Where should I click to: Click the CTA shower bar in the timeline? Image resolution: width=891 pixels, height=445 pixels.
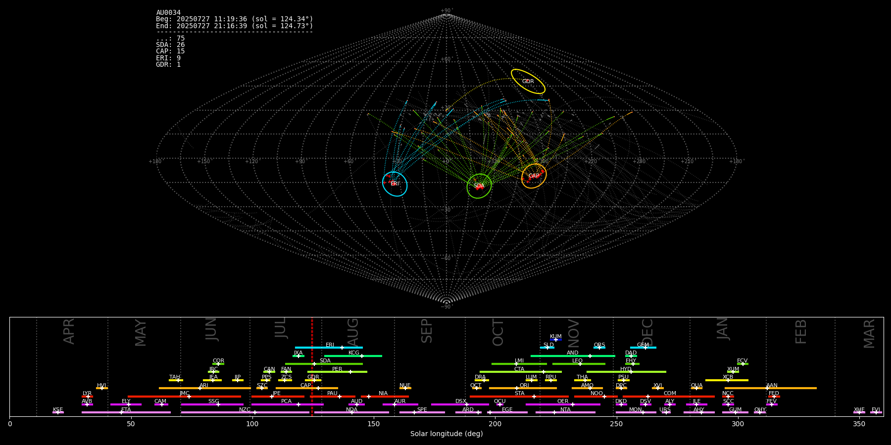click(521, 372)
